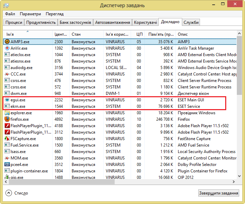Screen dimensions: 245x204
Task: Click the ESET Service description
Action: [189, 106]
